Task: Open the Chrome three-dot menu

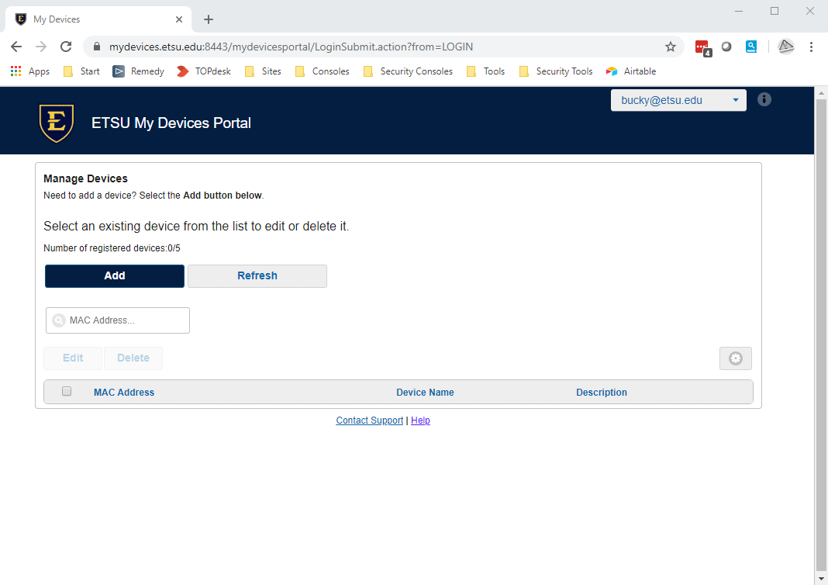Action: point(811,47)
